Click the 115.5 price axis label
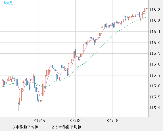 155,97
